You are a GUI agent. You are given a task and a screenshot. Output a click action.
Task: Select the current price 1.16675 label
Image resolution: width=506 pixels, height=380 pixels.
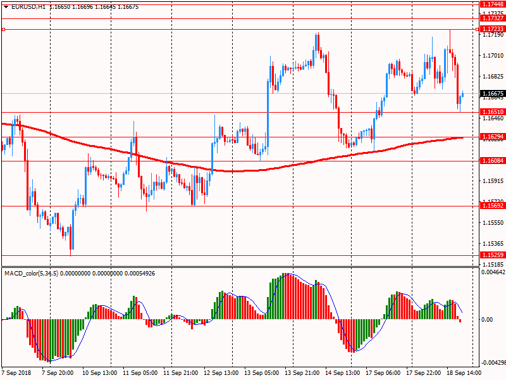(x=493, y=93)
